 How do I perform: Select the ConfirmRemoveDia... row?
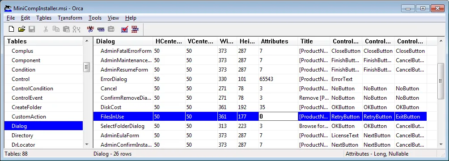click(x=260, y=98)
